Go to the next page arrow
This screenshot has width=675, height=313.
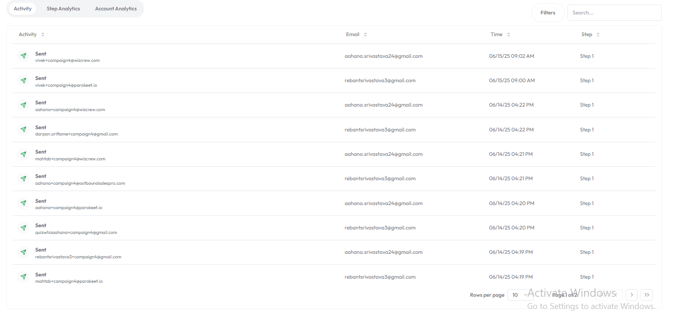point(632,295)
